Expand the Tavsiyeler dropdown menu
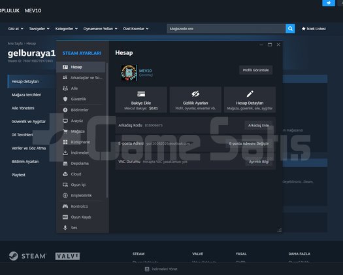The image size is (343, 275). pyautogui.click(x=39, y=29)
